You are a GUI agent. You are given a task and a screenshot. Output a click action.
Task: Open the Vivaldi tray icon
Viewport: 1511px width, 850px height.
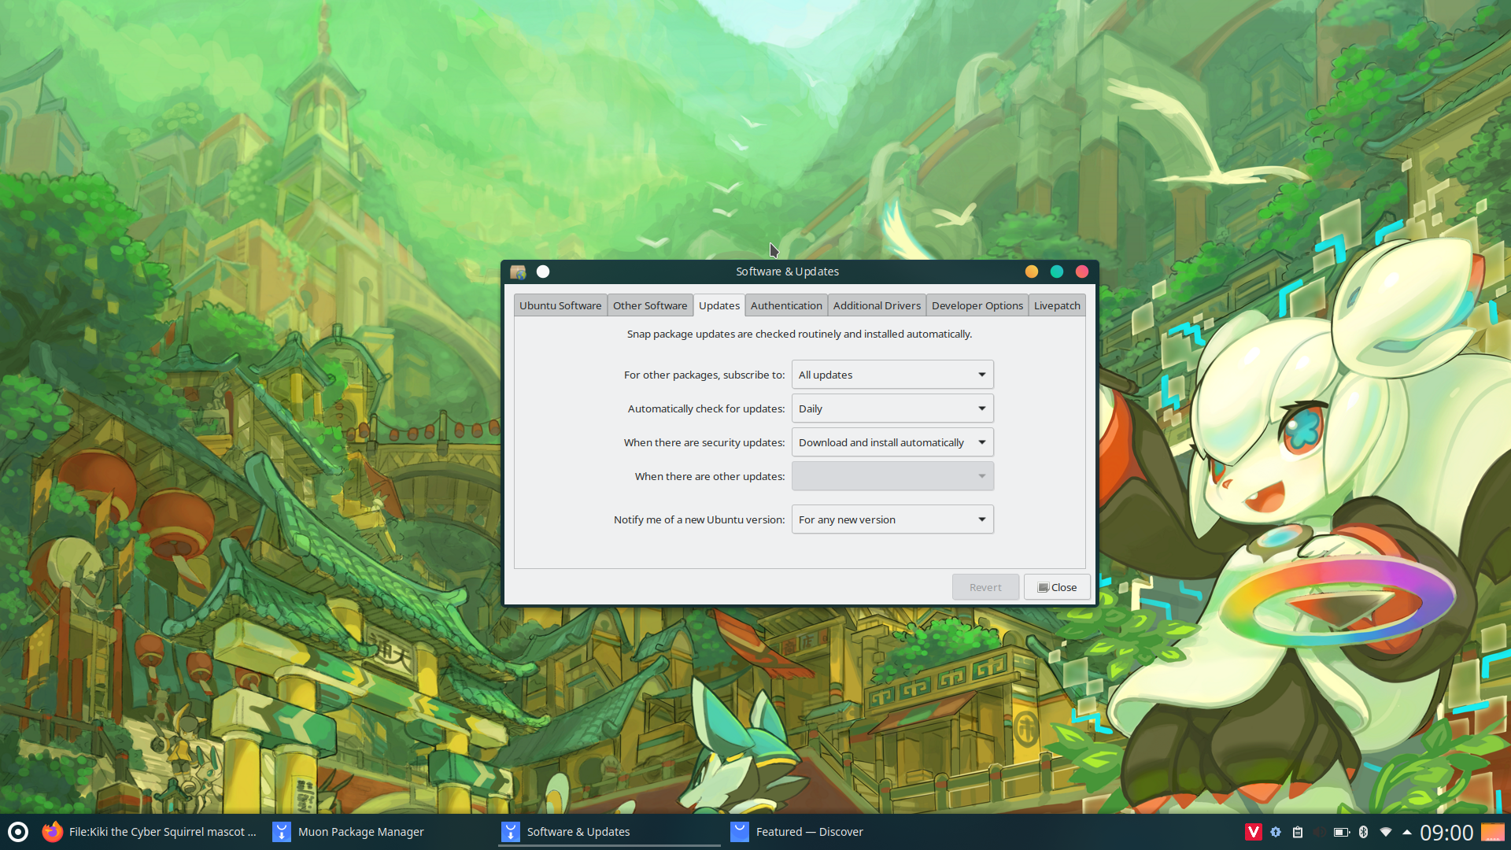[x=1254, y=832]
